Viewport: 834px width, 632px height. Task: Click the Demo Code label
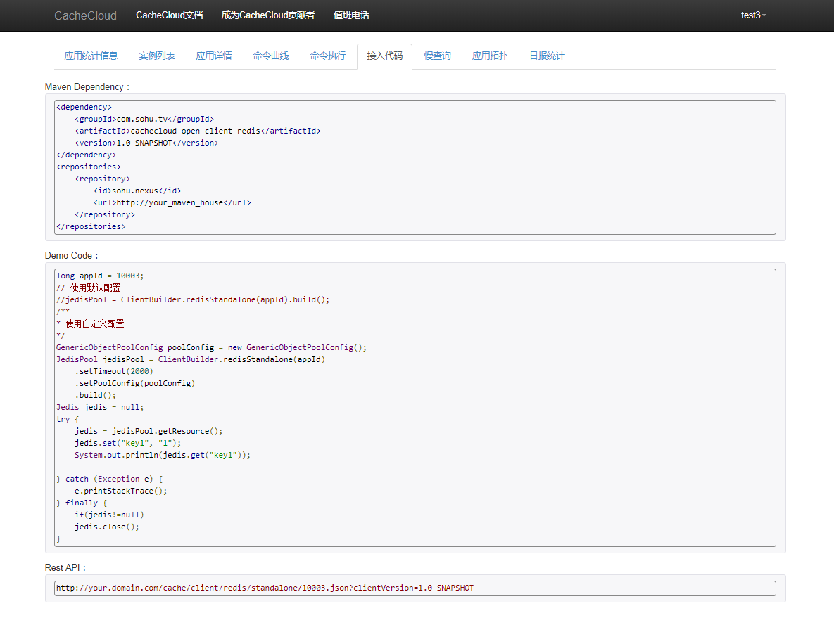(71, 255)
